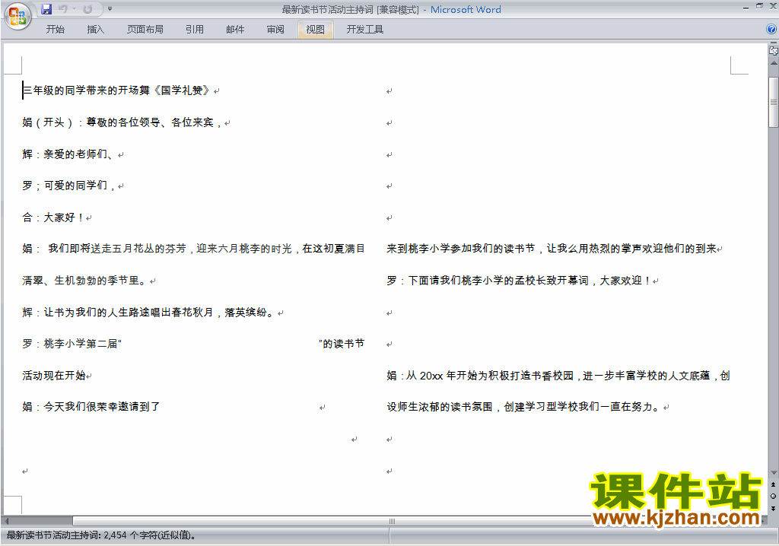Click the text 罗:桃李小学第二届

point(72,343)
